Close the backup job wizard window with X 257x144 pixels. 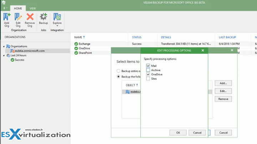pos(232,50)
